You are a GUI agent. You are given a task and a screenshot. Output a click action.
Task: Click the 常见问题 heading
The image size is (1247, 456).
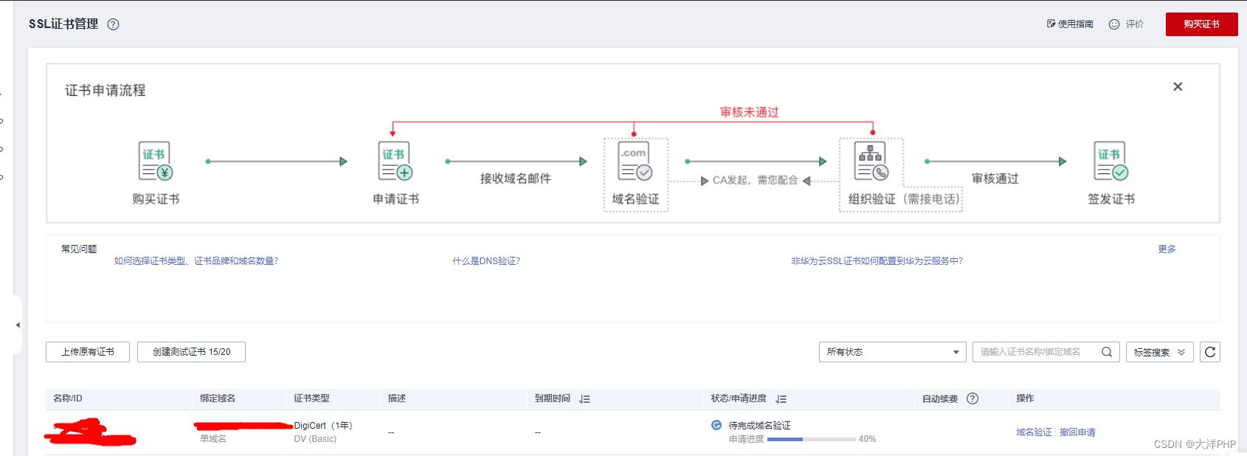coord(79,249)
